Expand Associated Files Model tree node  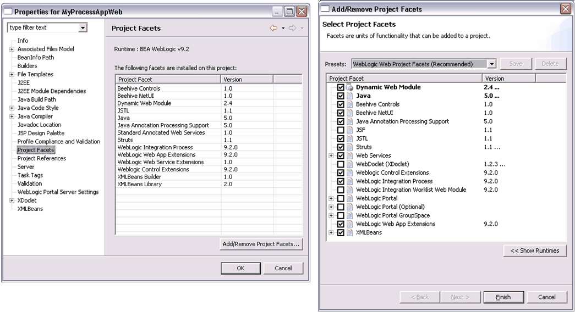click(12, 49)
